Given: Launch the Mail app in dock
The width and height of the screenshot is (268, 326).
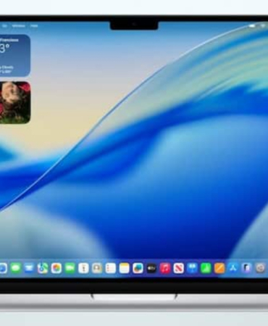Looking at the screenshot, I should coord(30,268).
